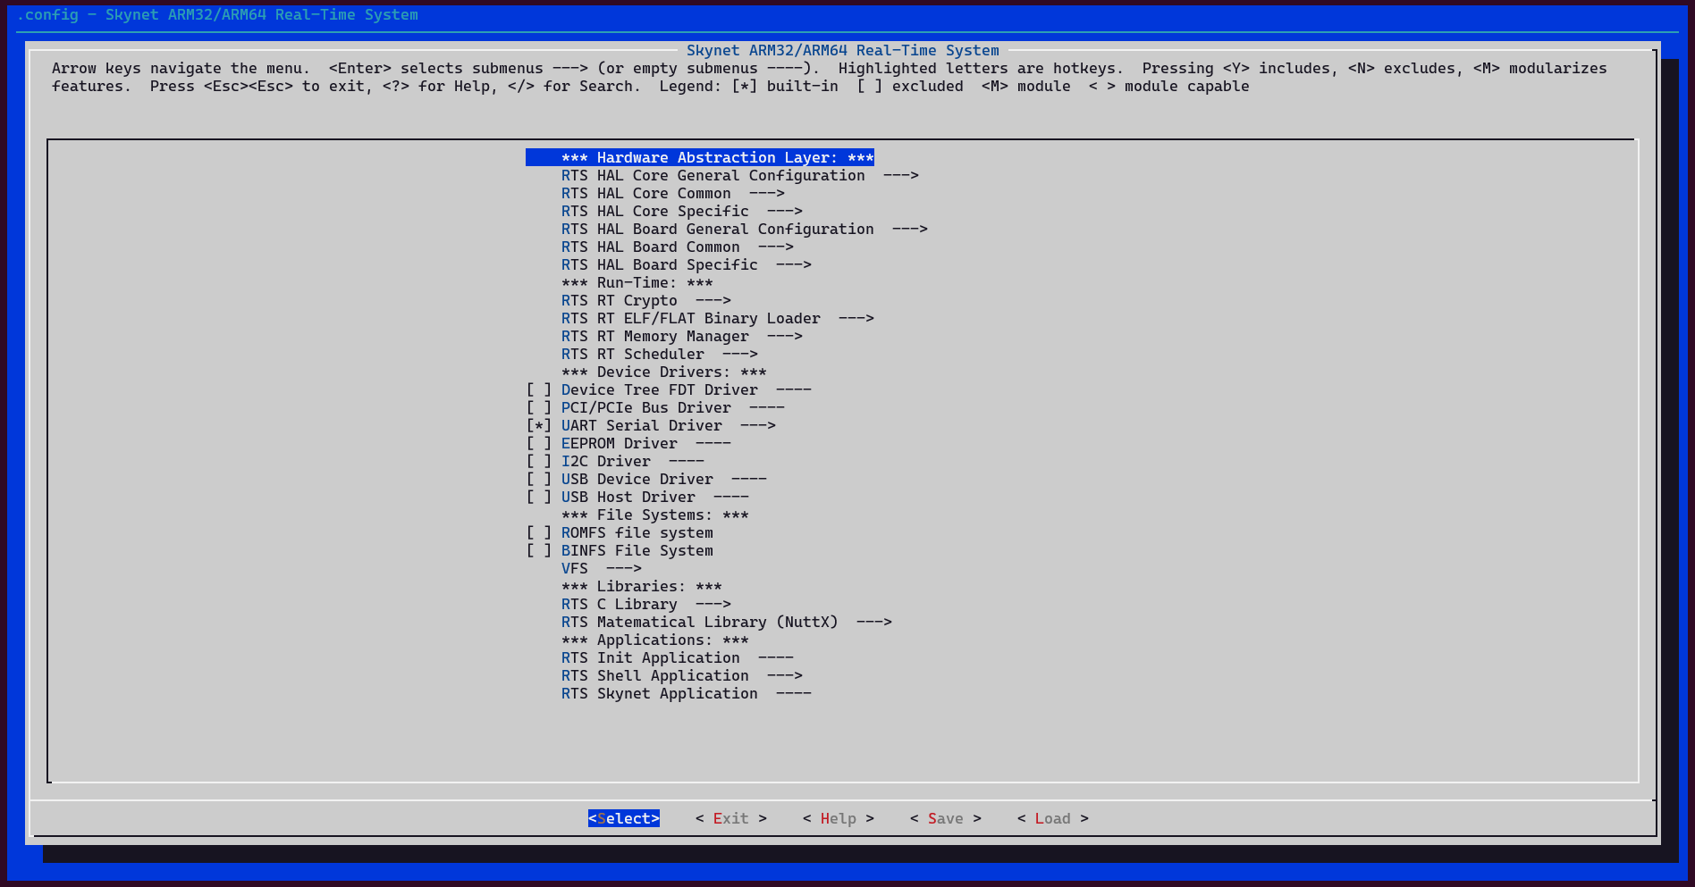Enable I2C Driver checkbox

pyautogui.click(x=539, y=462)
